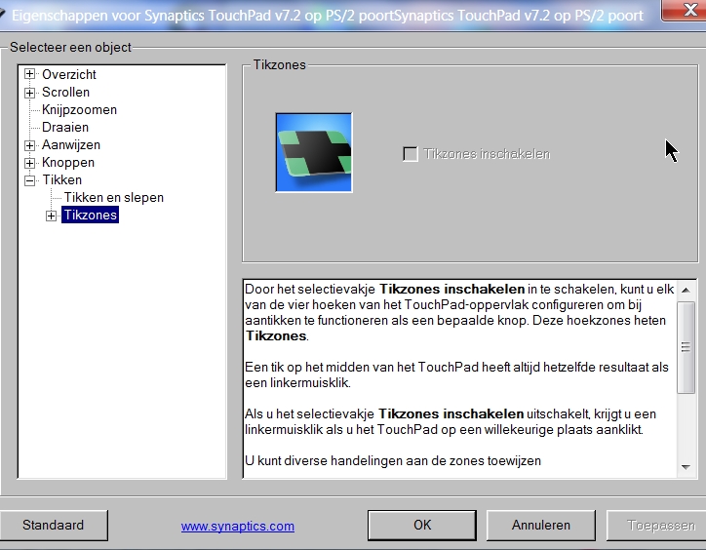Expand the Knoppen tree node
The width and height of the screenshot is (706, 550).
29,163
